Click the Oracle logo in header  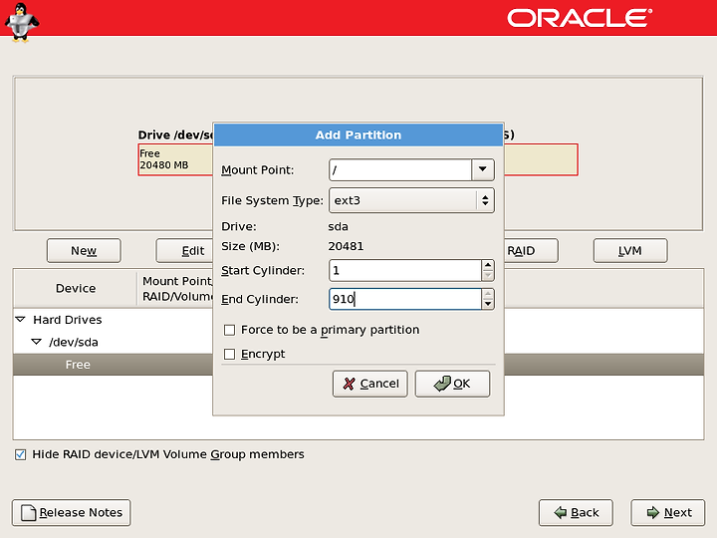click(x=580, y=18)
